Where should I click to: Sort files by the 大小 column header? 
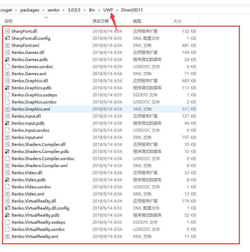(177, 21)
